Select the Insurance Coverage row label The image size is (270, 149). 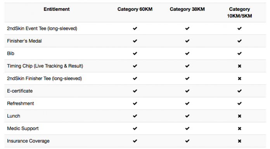[28, 141]
